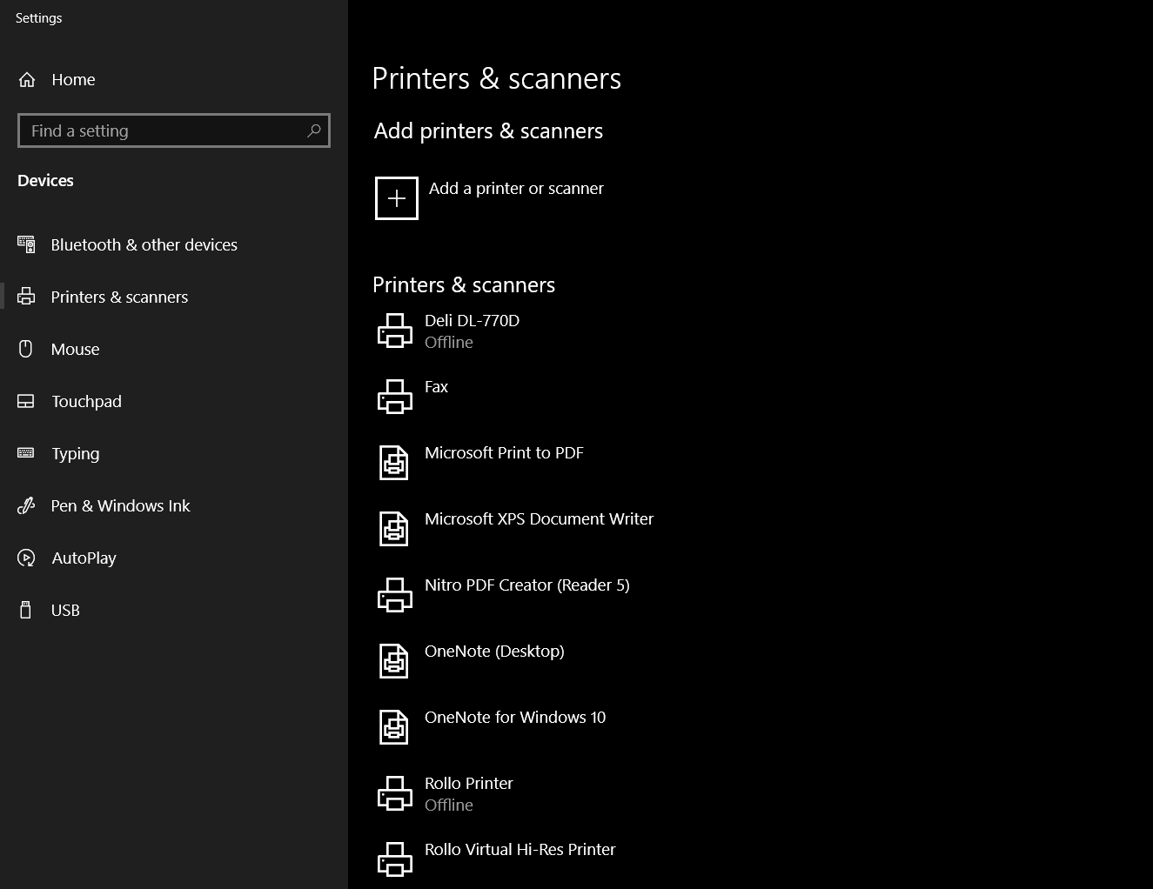Open Bluetooth & other devices settings
1153x889 pixels.
[x=144, y=245]
